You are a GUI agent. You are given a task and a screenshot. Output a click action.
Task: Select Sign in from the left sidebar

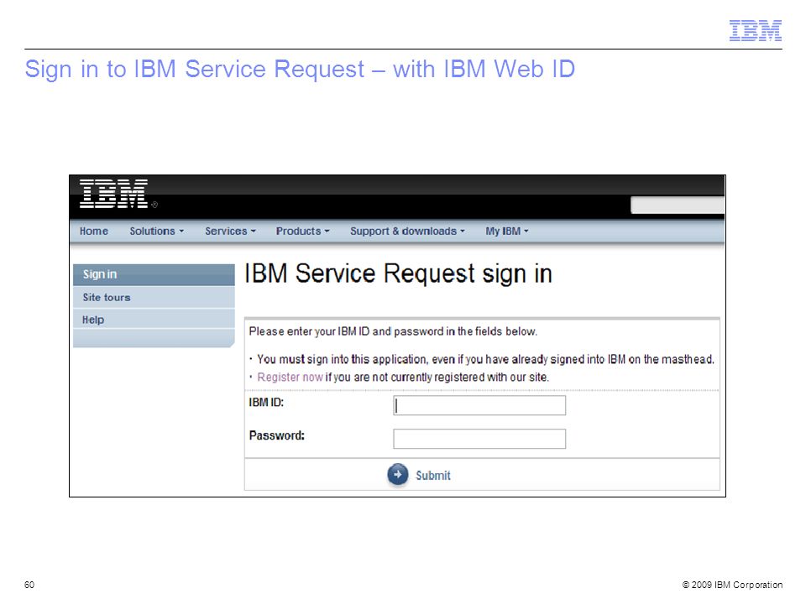point(154,275)
